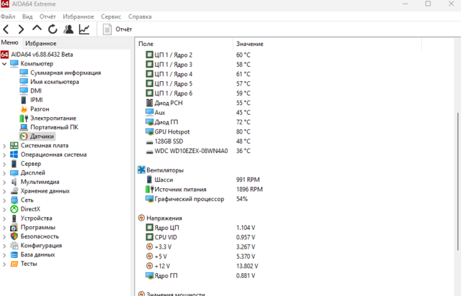Click the Forward navigation arrow
Screen dimensions: 461x296
point(21,29)
